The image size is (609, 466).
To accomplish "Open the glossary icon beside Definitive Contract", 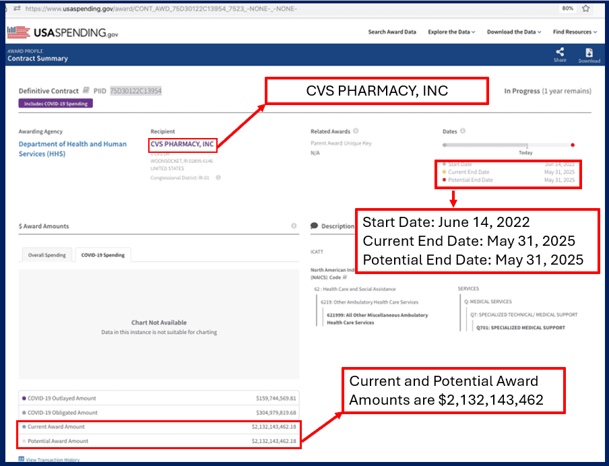I will (86, 90).
